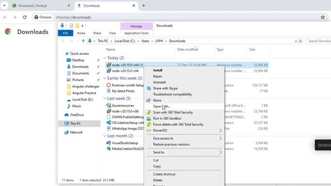
Task: Open Music in the navigation pane
Action: (77, 106)
